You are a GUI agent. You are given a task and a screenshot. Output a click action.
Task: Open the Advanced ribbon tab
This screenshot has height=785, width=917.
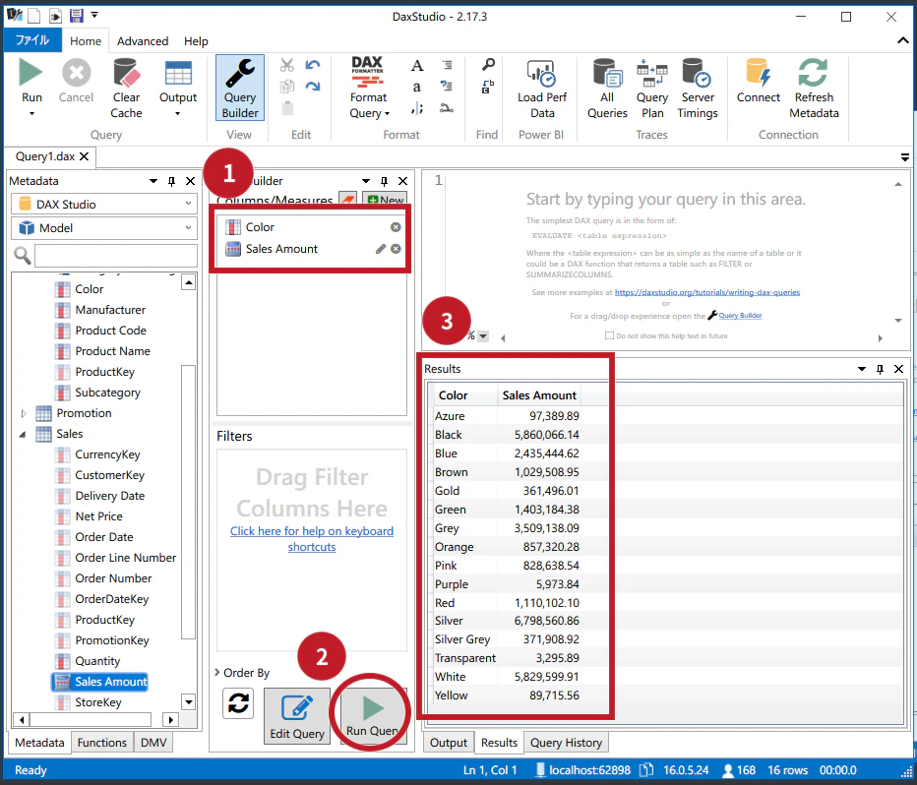(143, 41)
